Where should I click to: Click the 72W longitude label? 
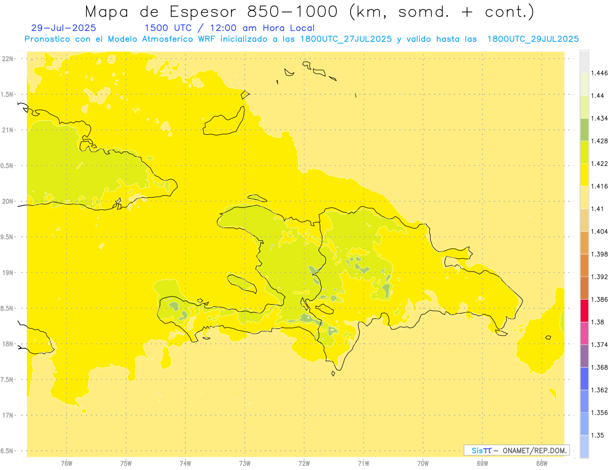coord(304,463)
